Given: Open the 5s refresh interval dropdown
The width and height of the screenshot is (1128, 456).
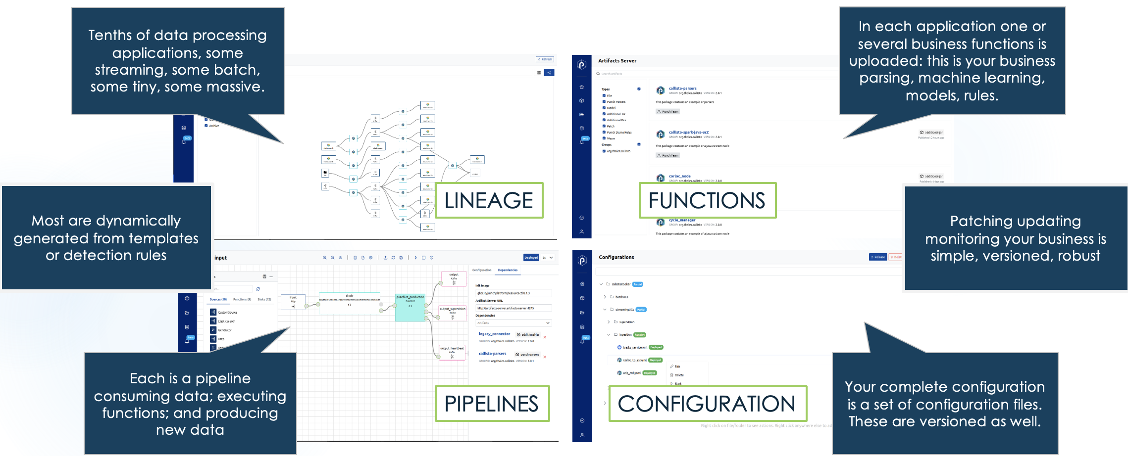Looking at the screenshot, I should pyautogui.click(x=548, y=258).
